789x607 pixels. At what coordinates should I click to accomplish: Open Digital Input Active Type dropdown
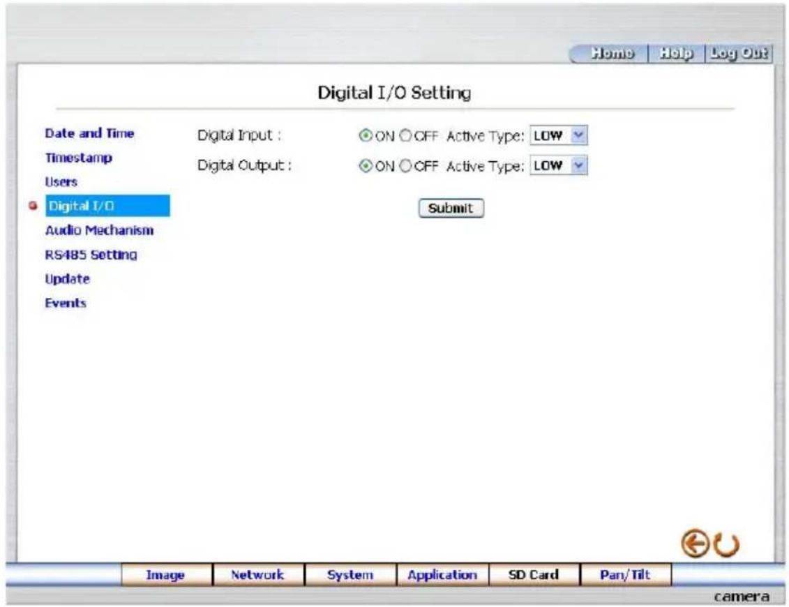559,135
